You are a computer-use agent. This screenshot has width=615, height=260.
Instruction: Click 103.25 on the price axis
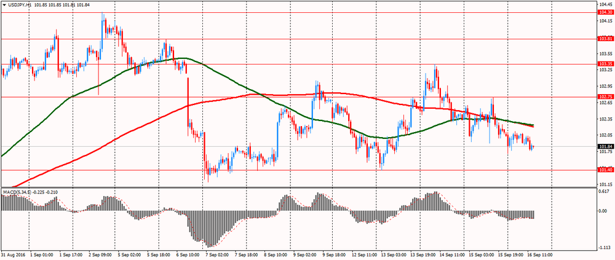pos(606,70)
